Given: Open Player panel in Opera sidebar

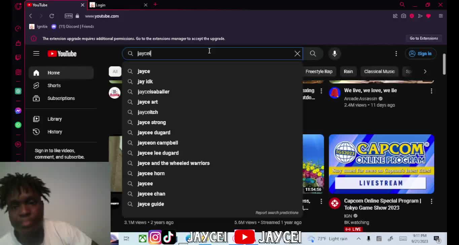Looking at the screenshot, I should [x=18, y=144].
